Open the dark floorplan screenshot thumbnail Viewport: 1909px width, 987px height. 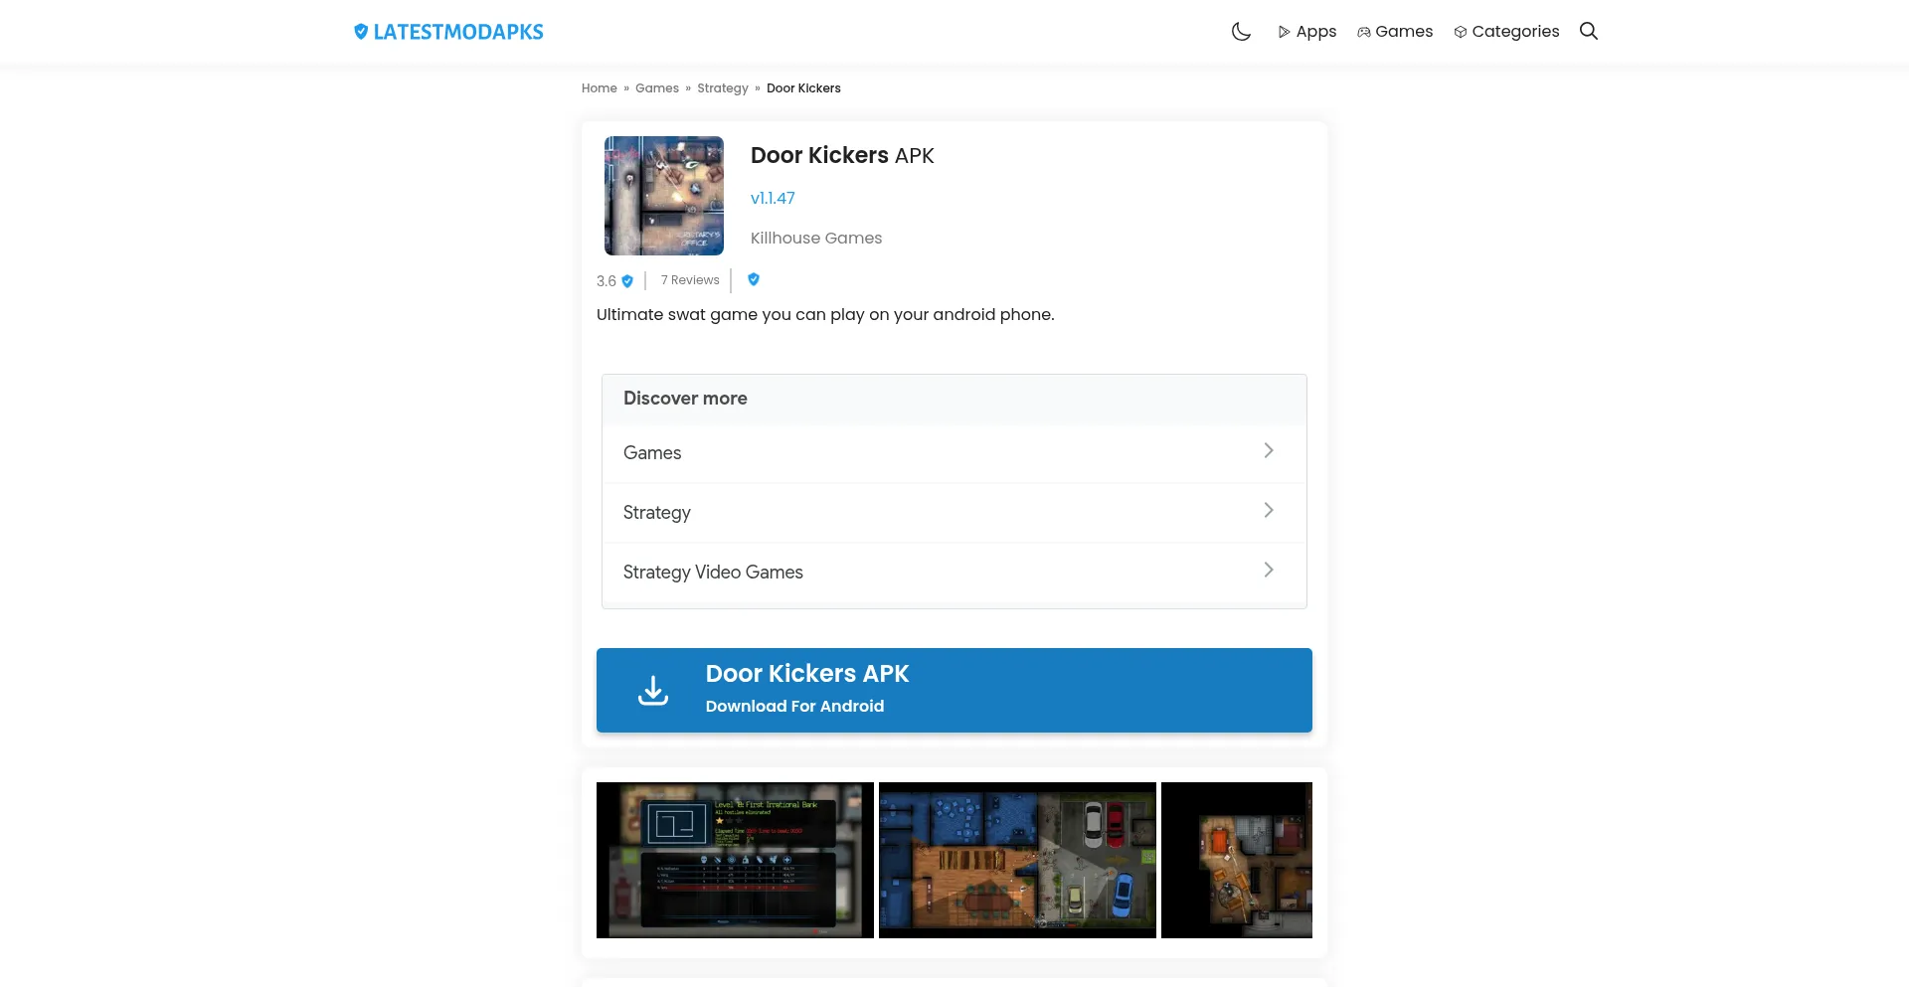tap(1237, 860)
